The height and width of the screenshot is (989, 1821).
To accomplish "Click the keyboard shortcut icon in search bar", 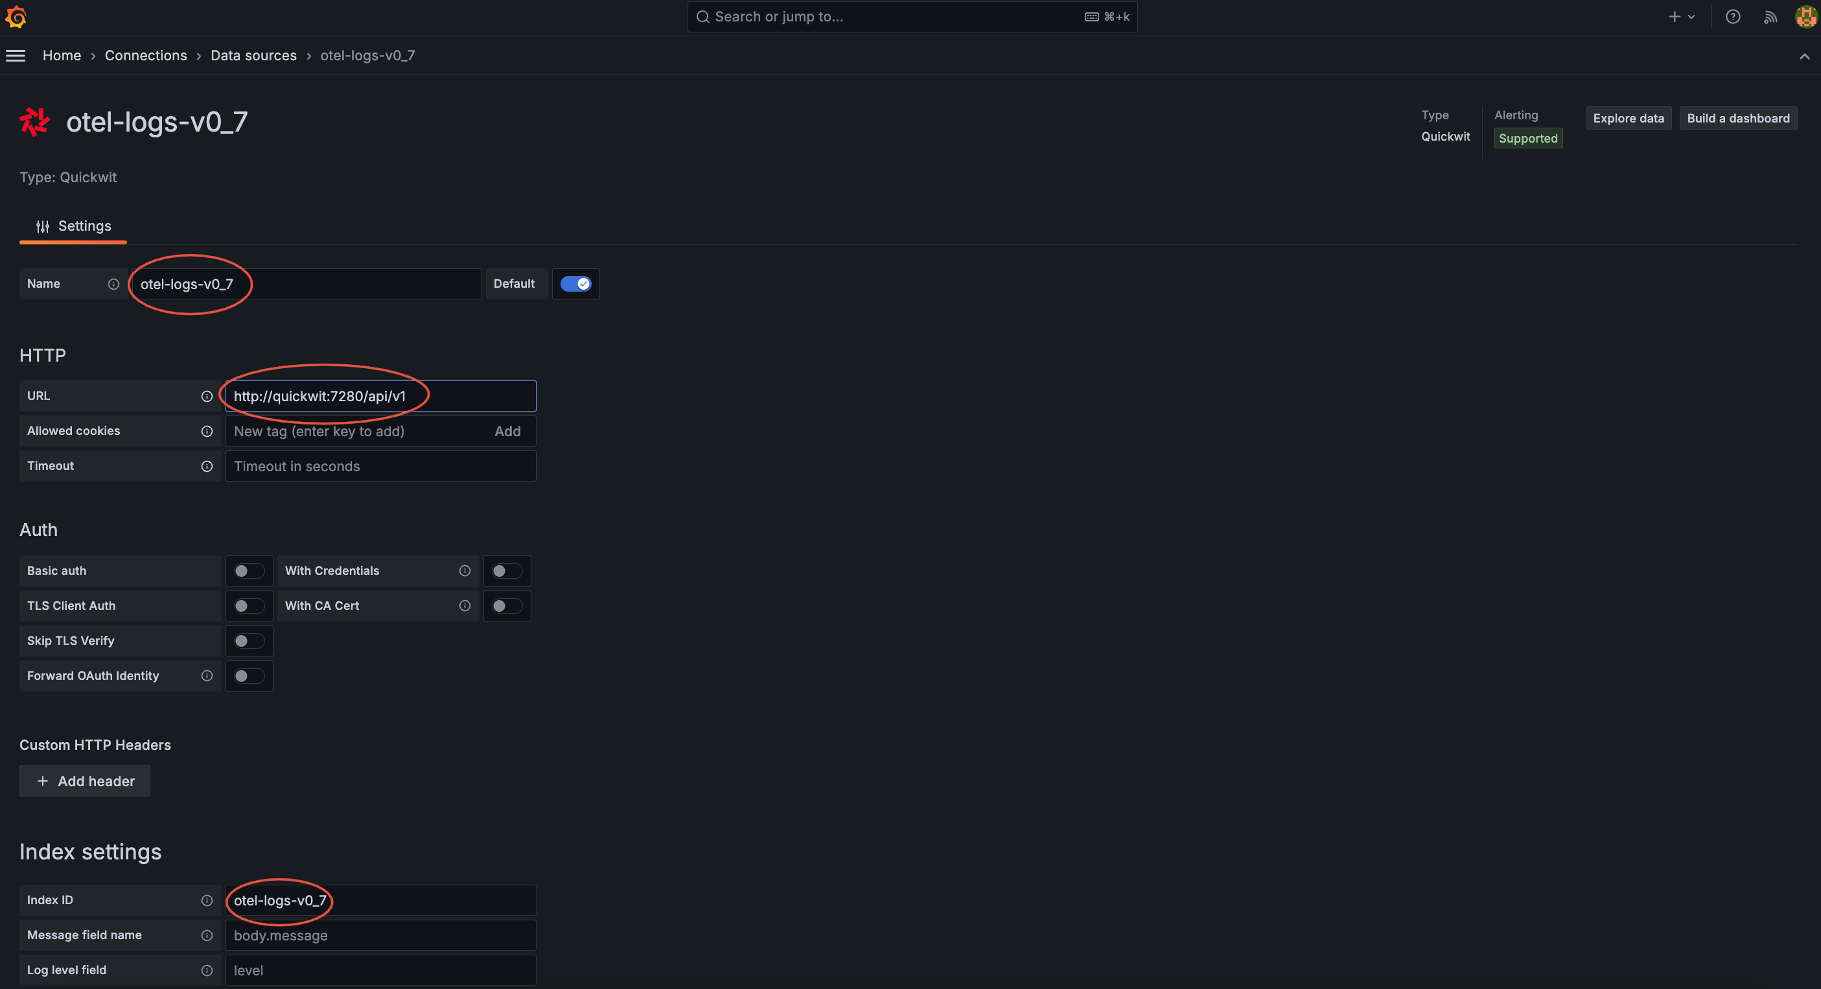I will coord(1091,17).
